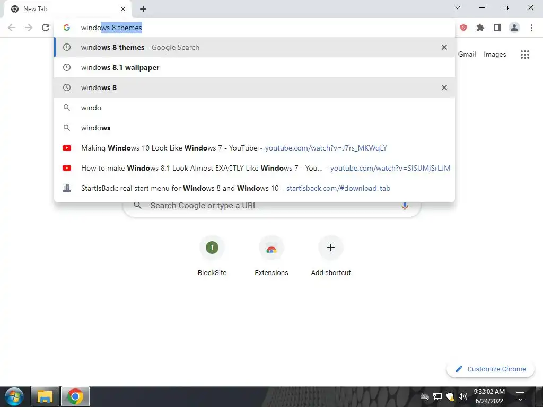Open Chrome's three-dot menu
Image resolution: width=543 pixels, height=407 pixels.
531,28
